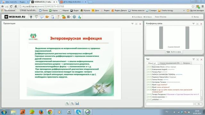Open the Почта bookmark

point(44,11)
